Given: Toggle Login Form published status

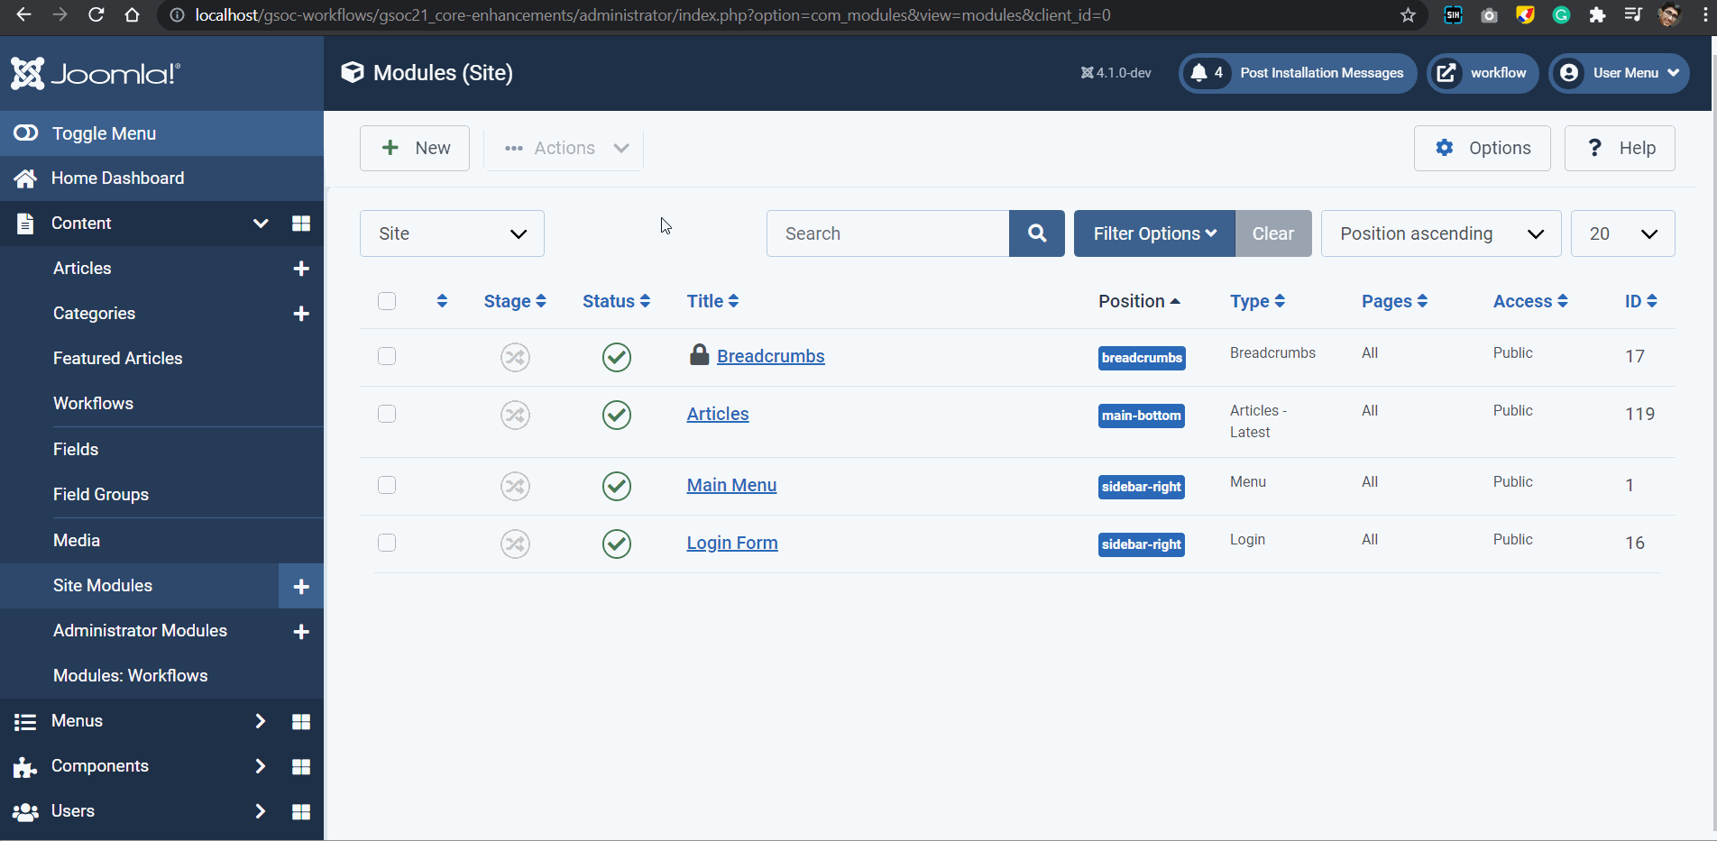Looking at the screenshot, I should coord(617,544).
